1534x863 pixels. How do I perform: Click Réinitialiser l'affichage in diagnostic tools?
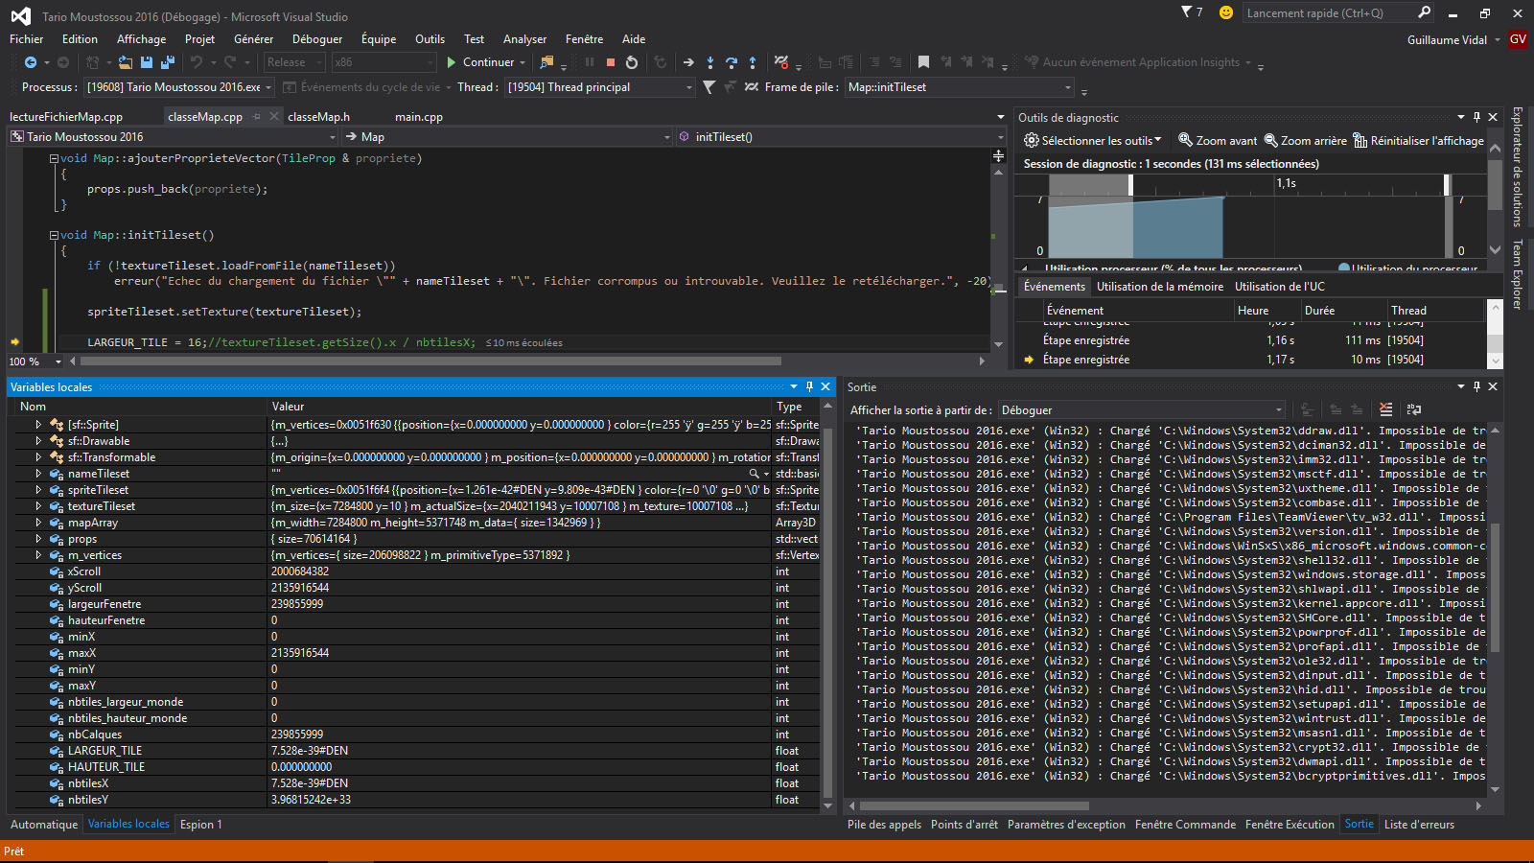coord(1418,140)
